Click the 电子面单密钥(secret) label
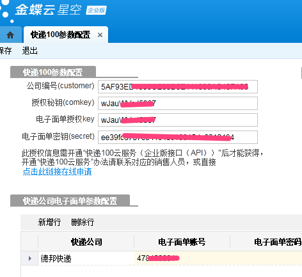 click(58, 136)
